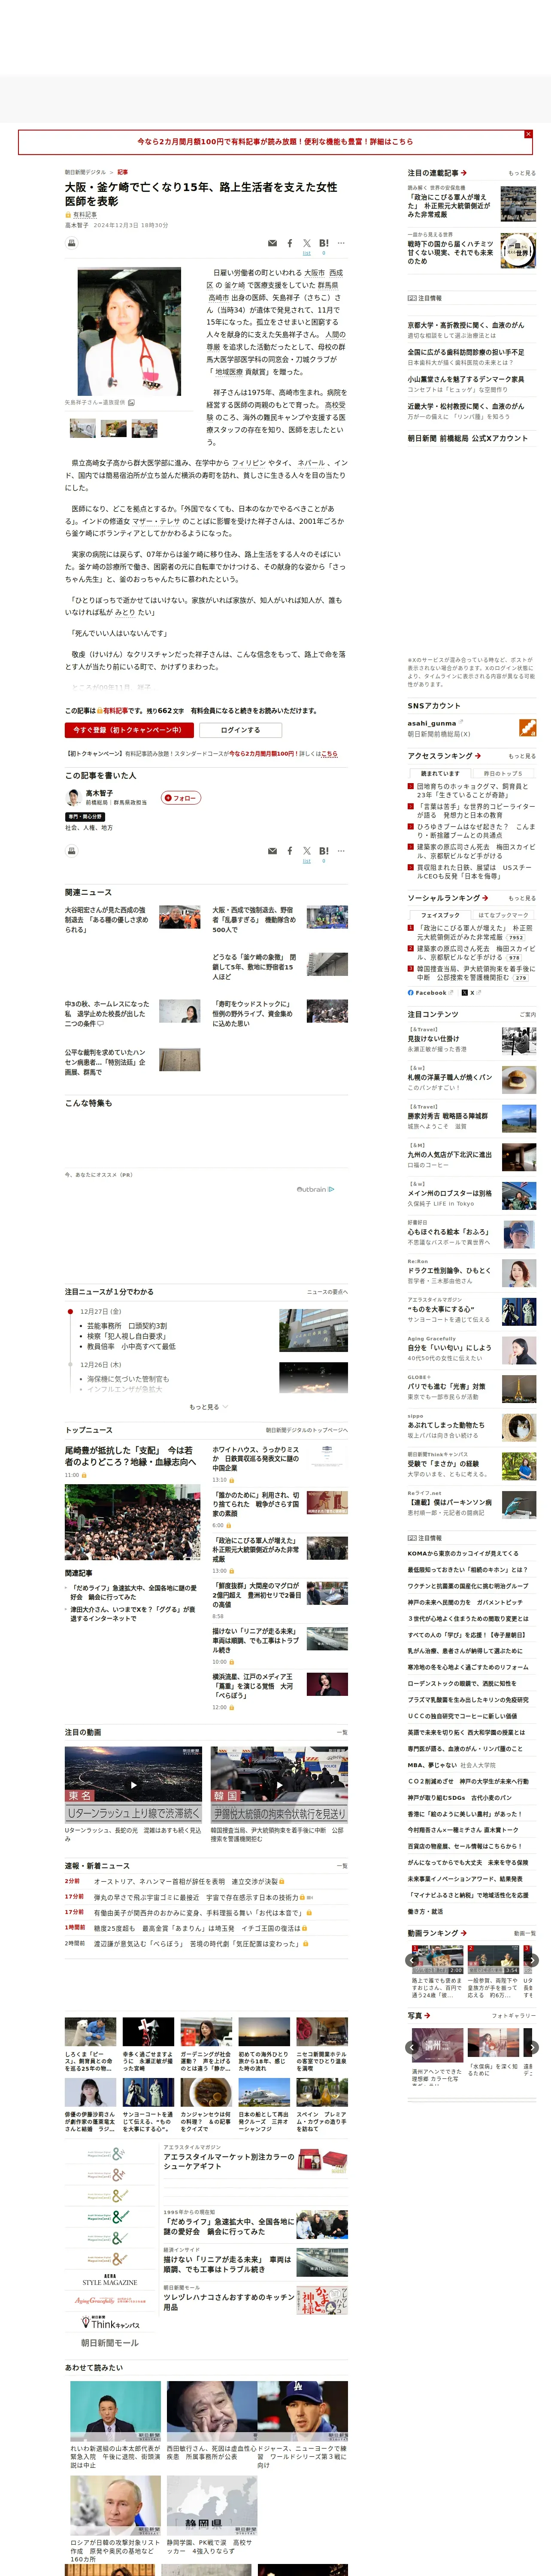
Task: Open 朝日新聞デジタル breadcrumb link
Action: (x=85, y=172)
